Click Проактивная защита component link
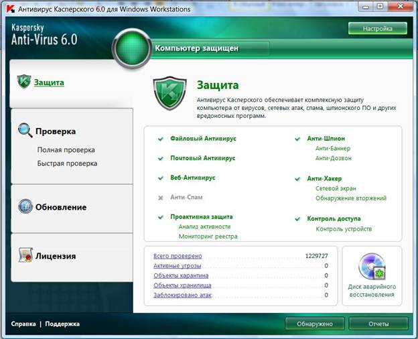This screenshot has width=418, height=339. pos(201,217)
